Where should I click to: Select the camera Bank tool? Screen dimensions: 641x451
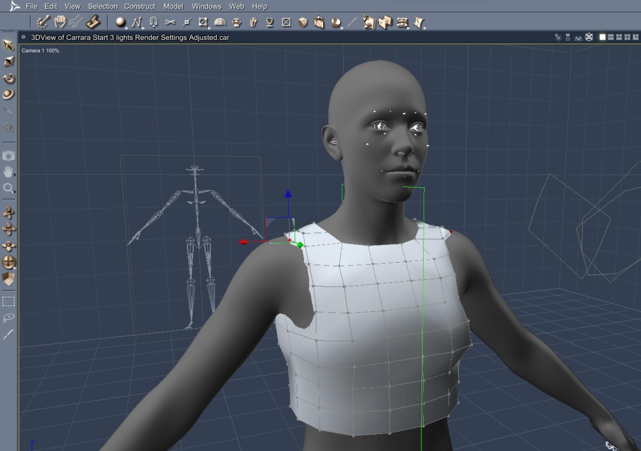[8, 246]
